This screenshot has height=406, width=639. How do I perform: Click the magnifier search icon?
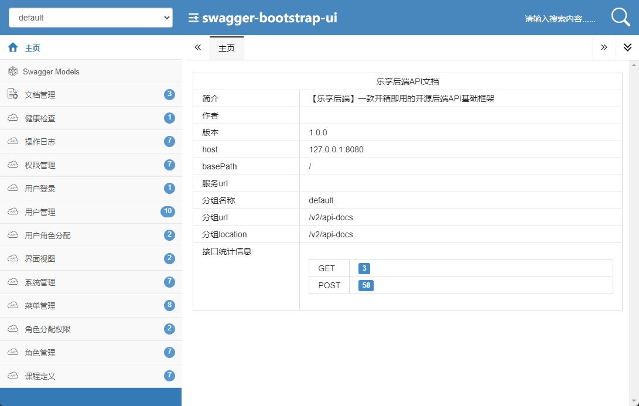click(619, 16)
